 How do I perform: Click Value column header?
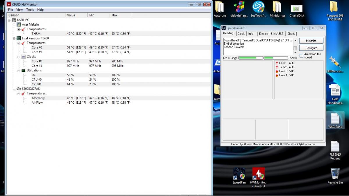[77, 15]
